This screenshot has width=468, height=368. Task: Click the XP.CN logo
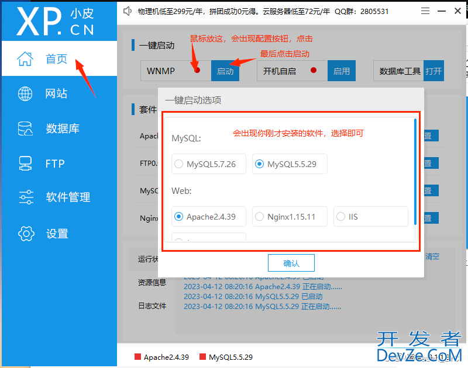pos(55,21)
